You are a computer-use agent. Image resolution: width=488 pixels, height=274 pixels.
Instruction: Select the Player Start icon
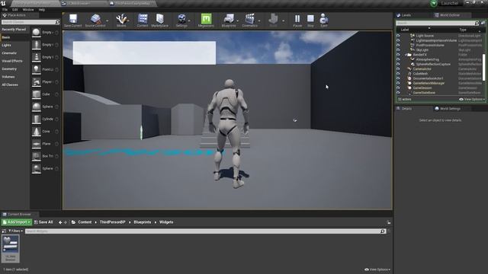point(37,81)
